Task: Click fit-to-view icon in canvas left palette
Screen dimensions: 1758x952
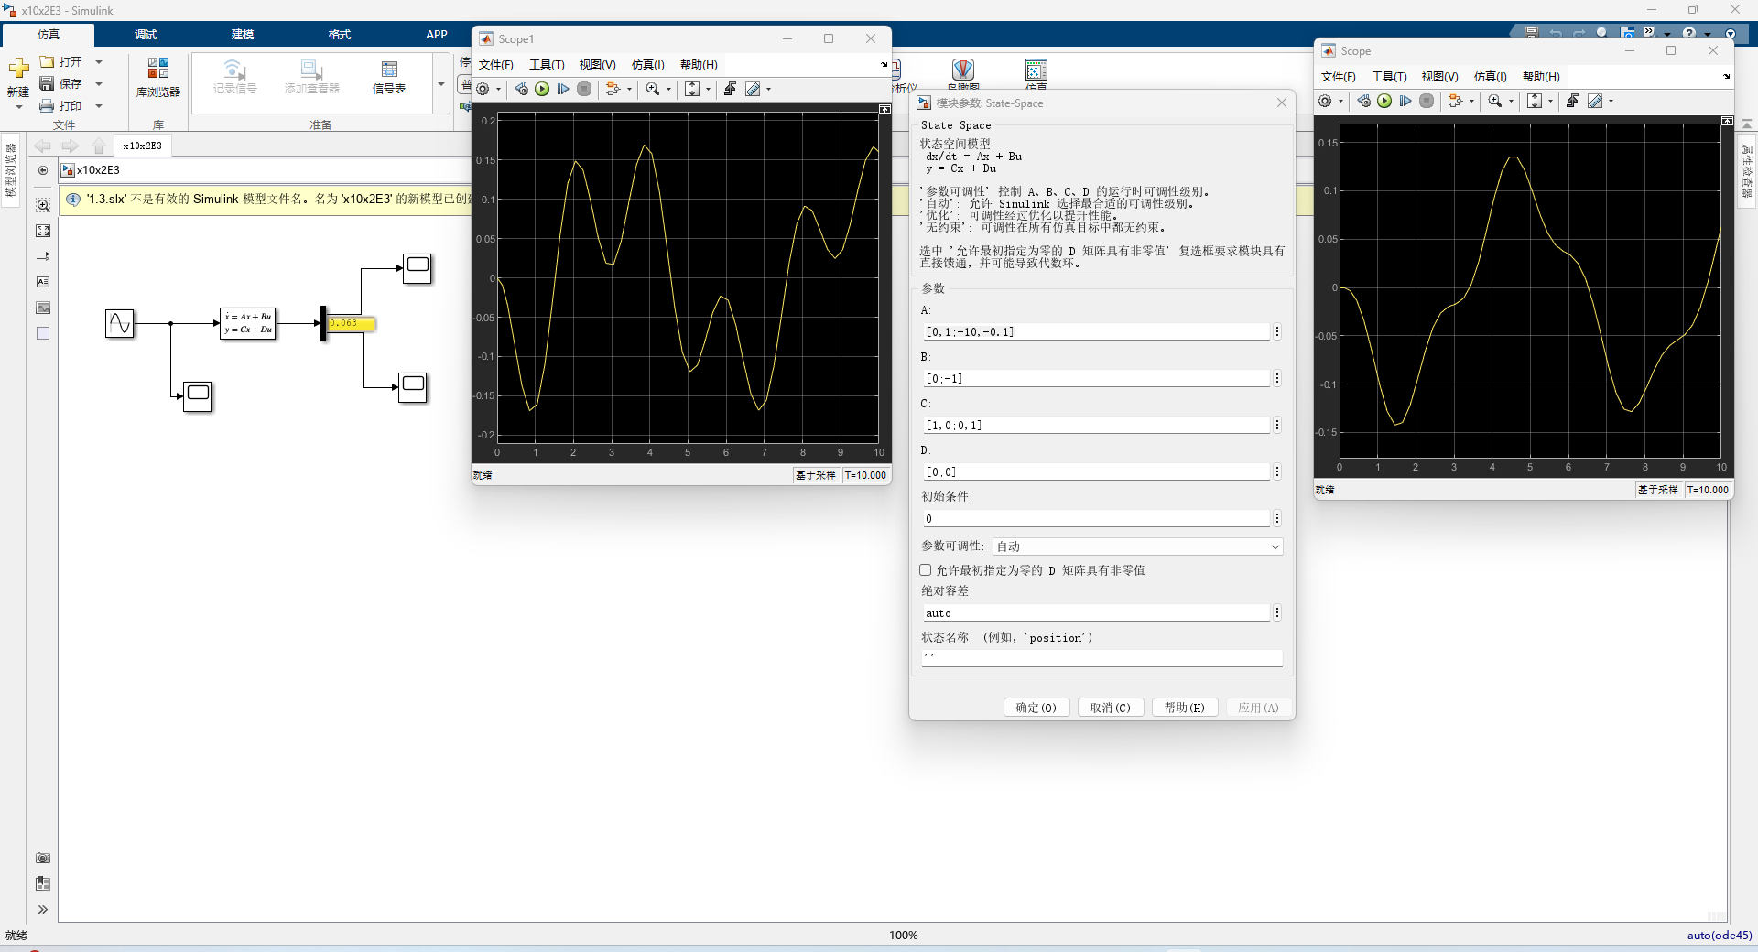Action: (43, 231)
